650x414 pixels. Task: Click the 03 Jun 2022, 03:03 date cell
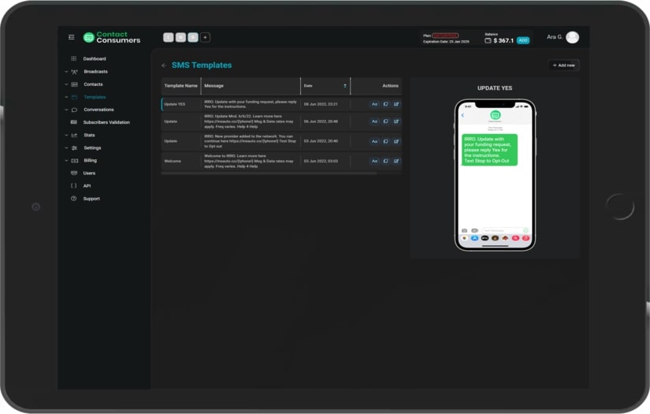coord(321,161)
